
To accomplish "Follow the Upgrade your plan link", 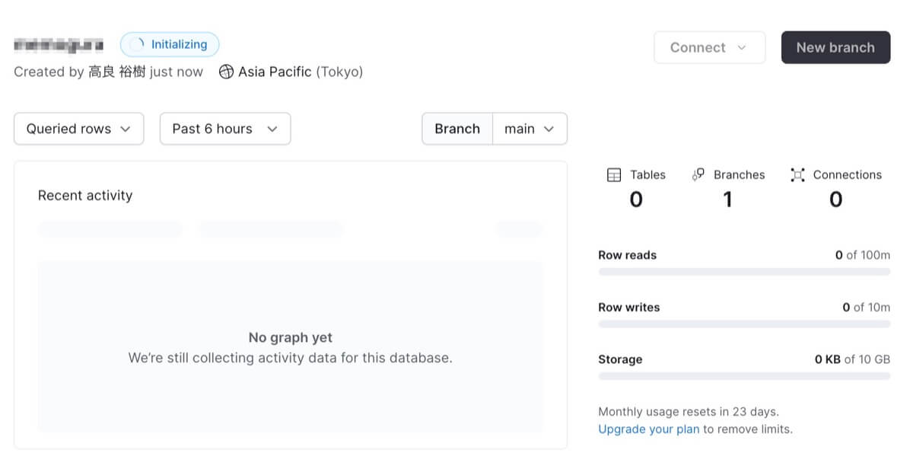I will [x=648, y=429].
